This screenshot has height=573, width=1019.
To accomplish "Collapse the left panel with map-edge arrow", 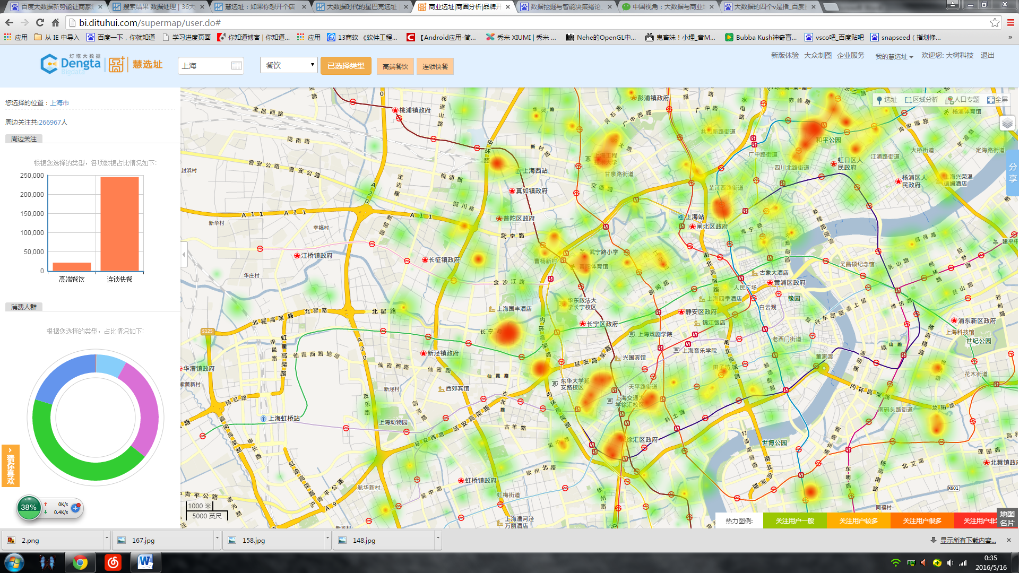I will 184,255.
